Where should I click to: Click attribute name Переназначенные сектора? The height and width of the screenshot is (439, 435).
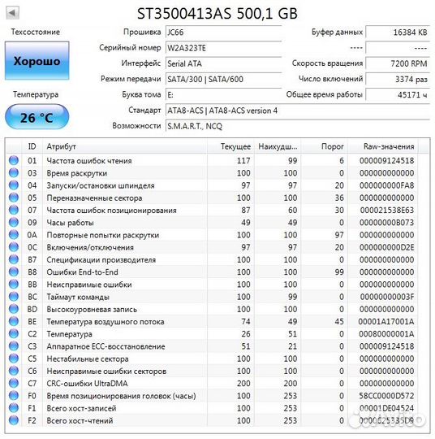94,198
